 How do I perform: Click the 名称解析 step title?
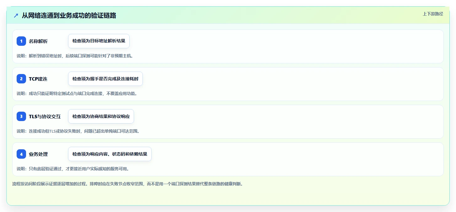tap(38, 41)
